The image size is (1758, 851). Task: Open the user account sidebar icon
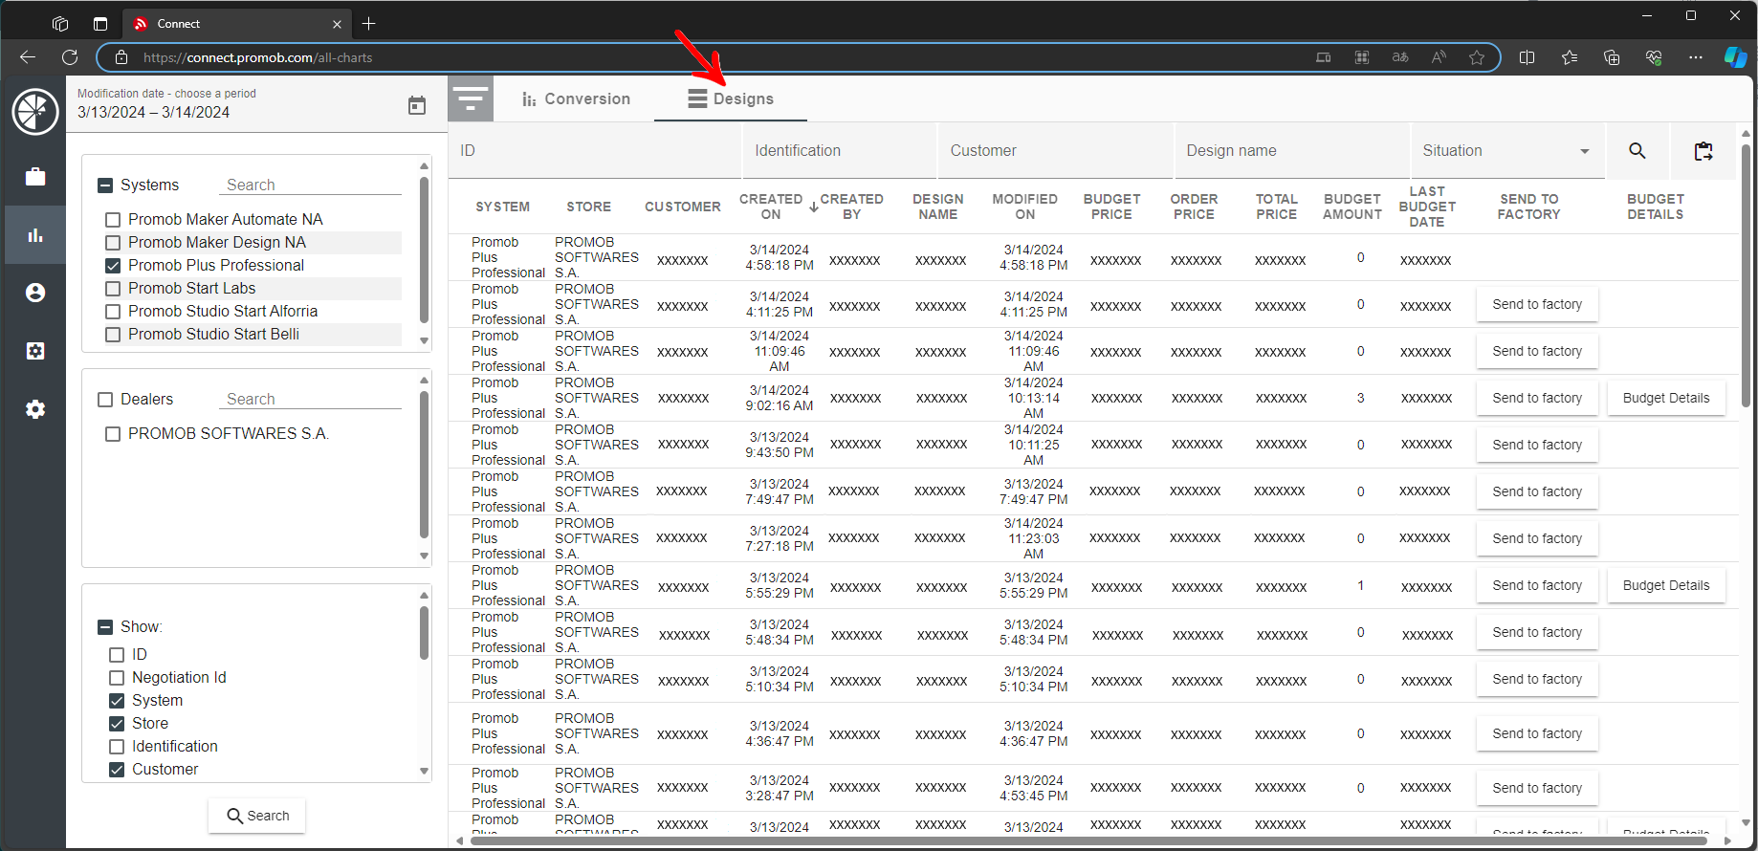(35, 293)
